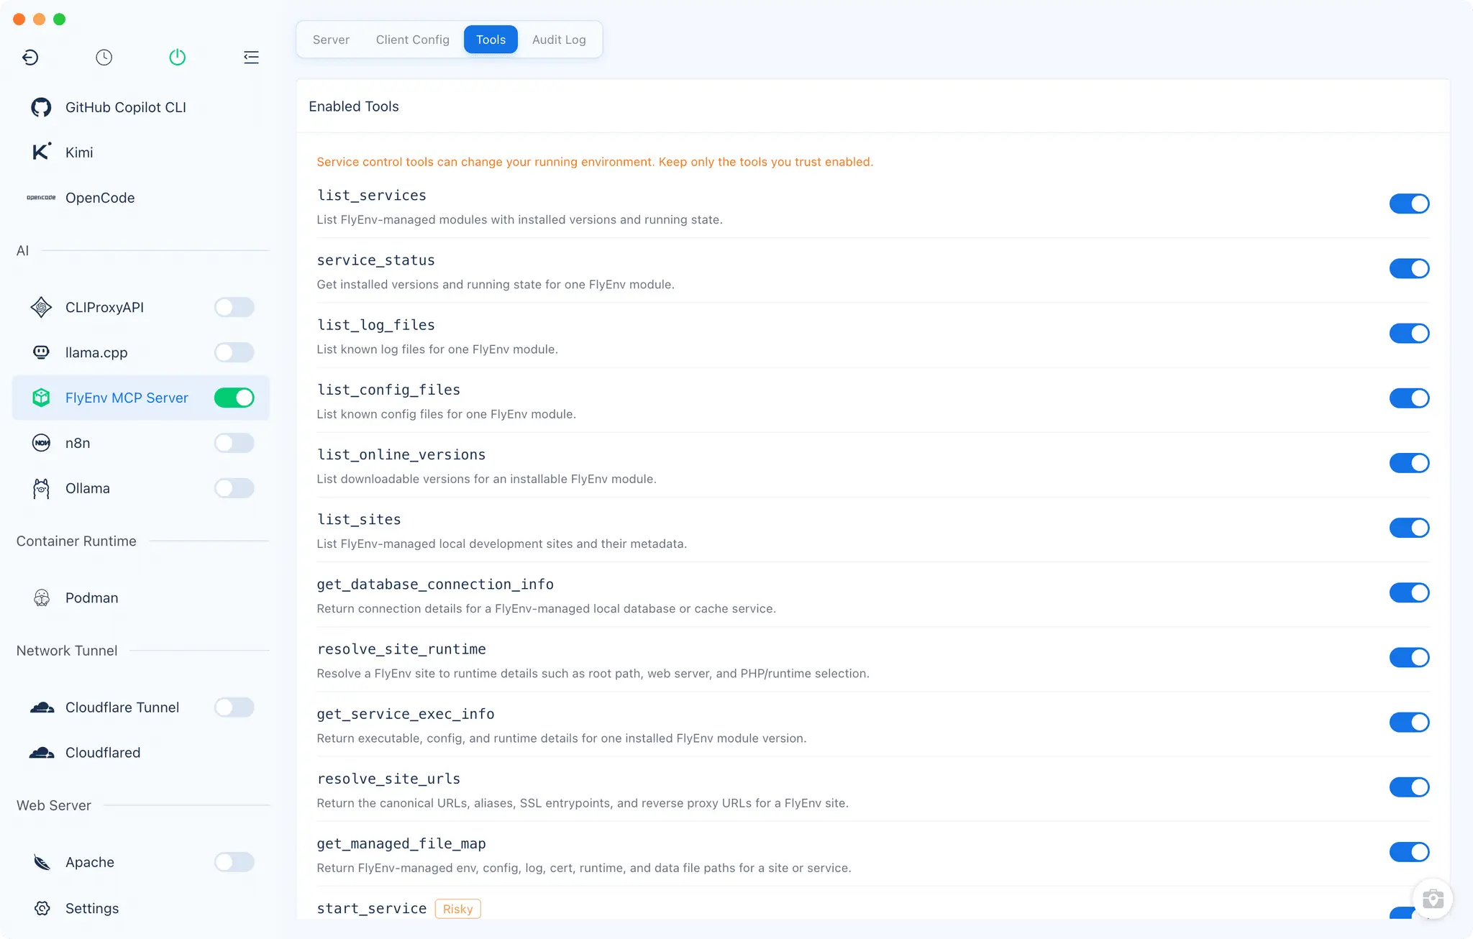The image size is (1473, 939).
Task: Click the green power icon
Action: coord(178,58)
